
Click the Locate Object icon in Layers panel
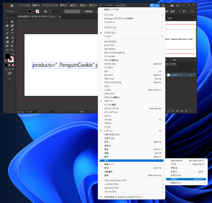pos(173,111)
